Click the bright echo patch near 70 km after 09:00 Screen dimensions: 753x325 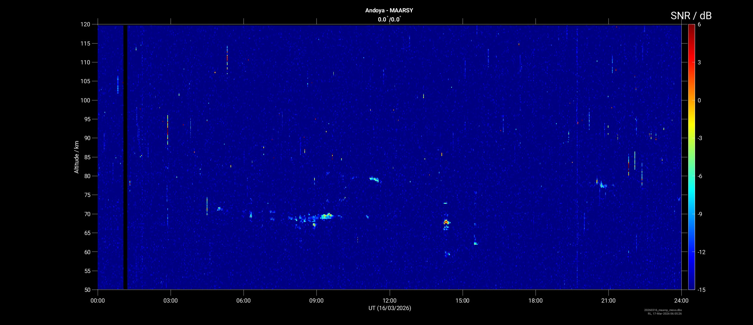(x=326, y=216)
